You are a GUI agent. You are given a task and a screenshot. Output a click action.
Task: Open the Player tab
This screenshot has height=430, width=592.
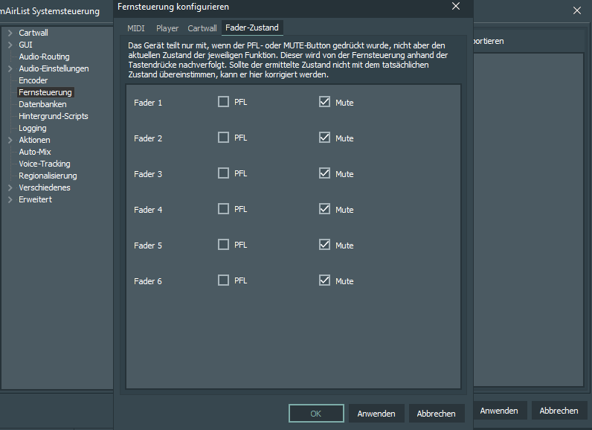(x=167, y=28)
